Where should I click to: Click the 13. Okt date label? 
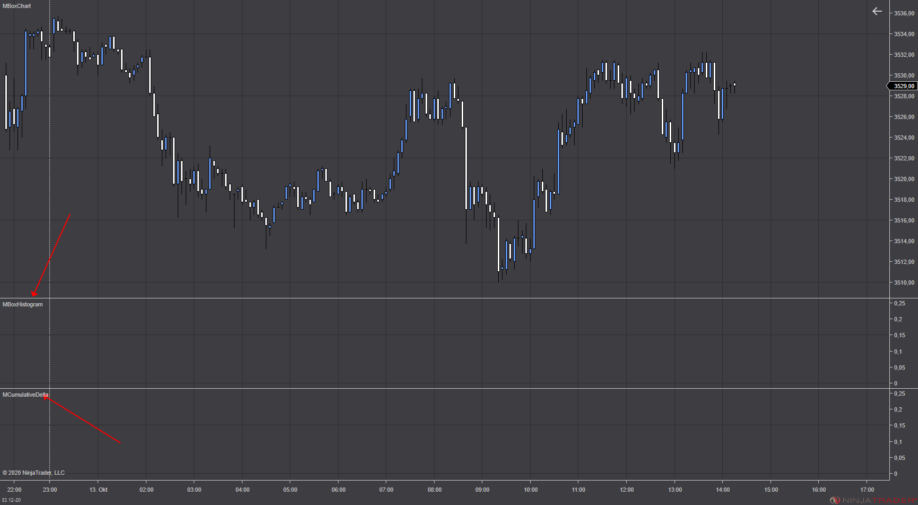[x=98, y=490]
